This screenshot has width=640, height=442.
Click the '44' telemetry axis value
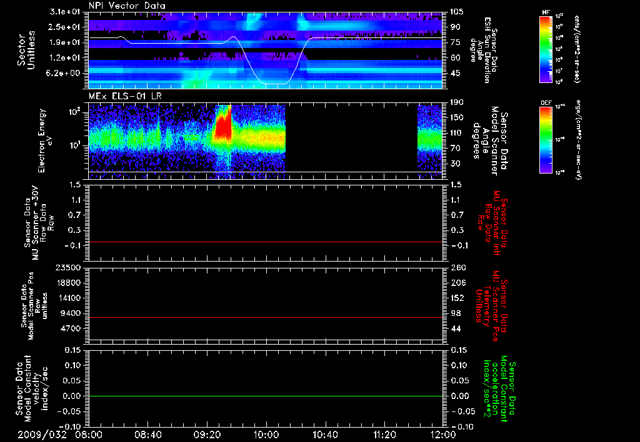[x=456, y=328]
